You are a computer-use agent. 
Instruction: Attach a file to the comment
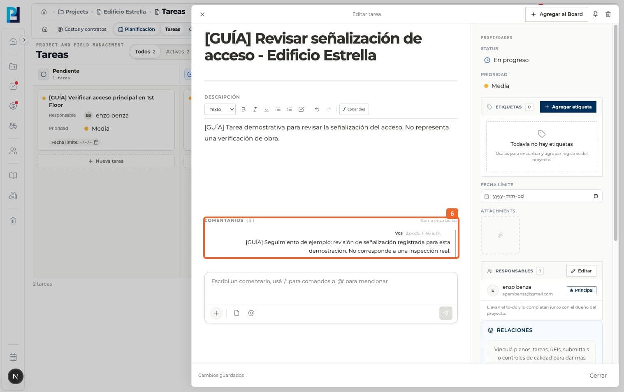[237, 313]
